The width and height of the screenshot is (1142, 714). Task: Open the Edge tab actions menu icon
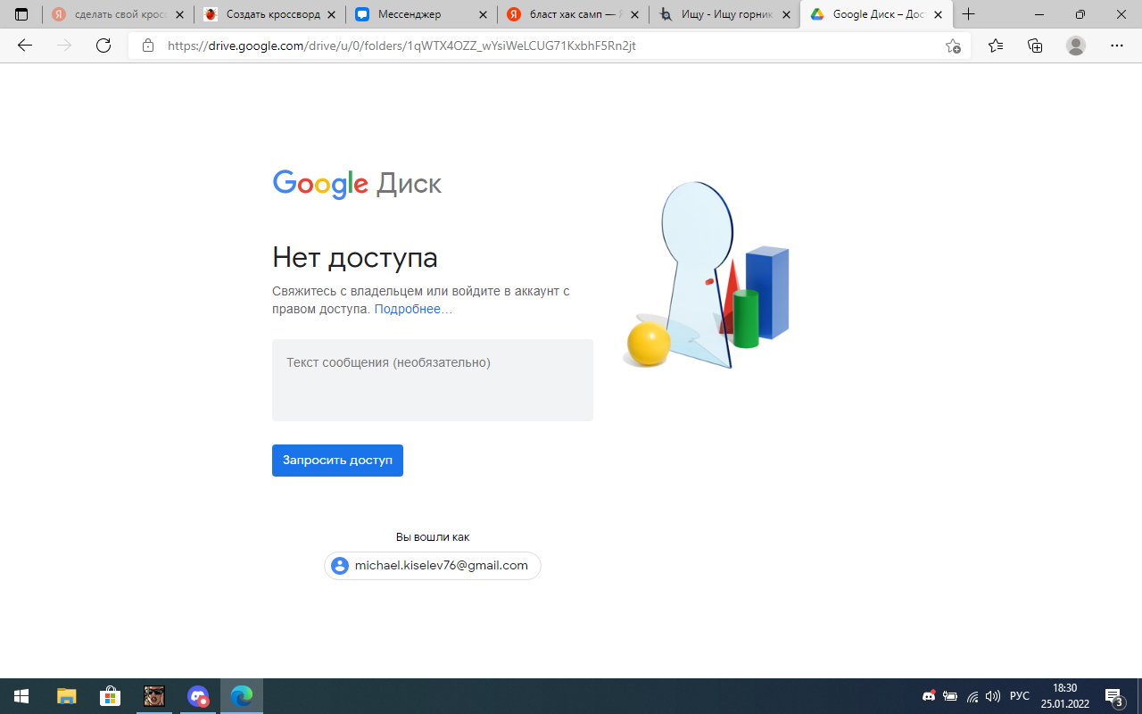(21, 15)
